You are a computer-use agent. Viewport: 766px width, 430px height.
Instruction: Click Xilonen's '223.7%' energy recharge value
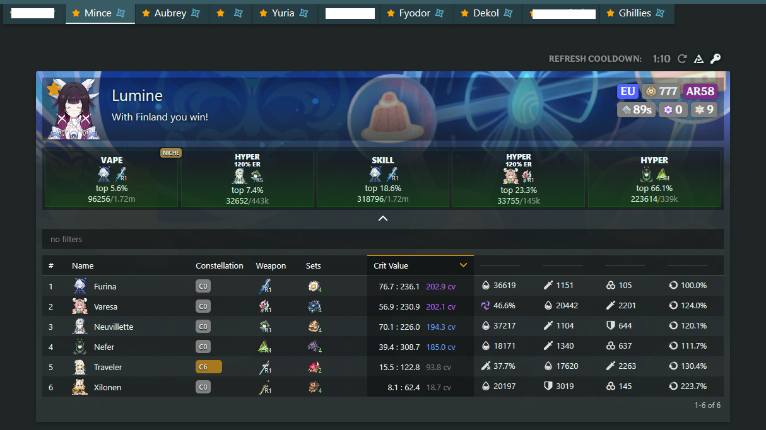[693, 386]
